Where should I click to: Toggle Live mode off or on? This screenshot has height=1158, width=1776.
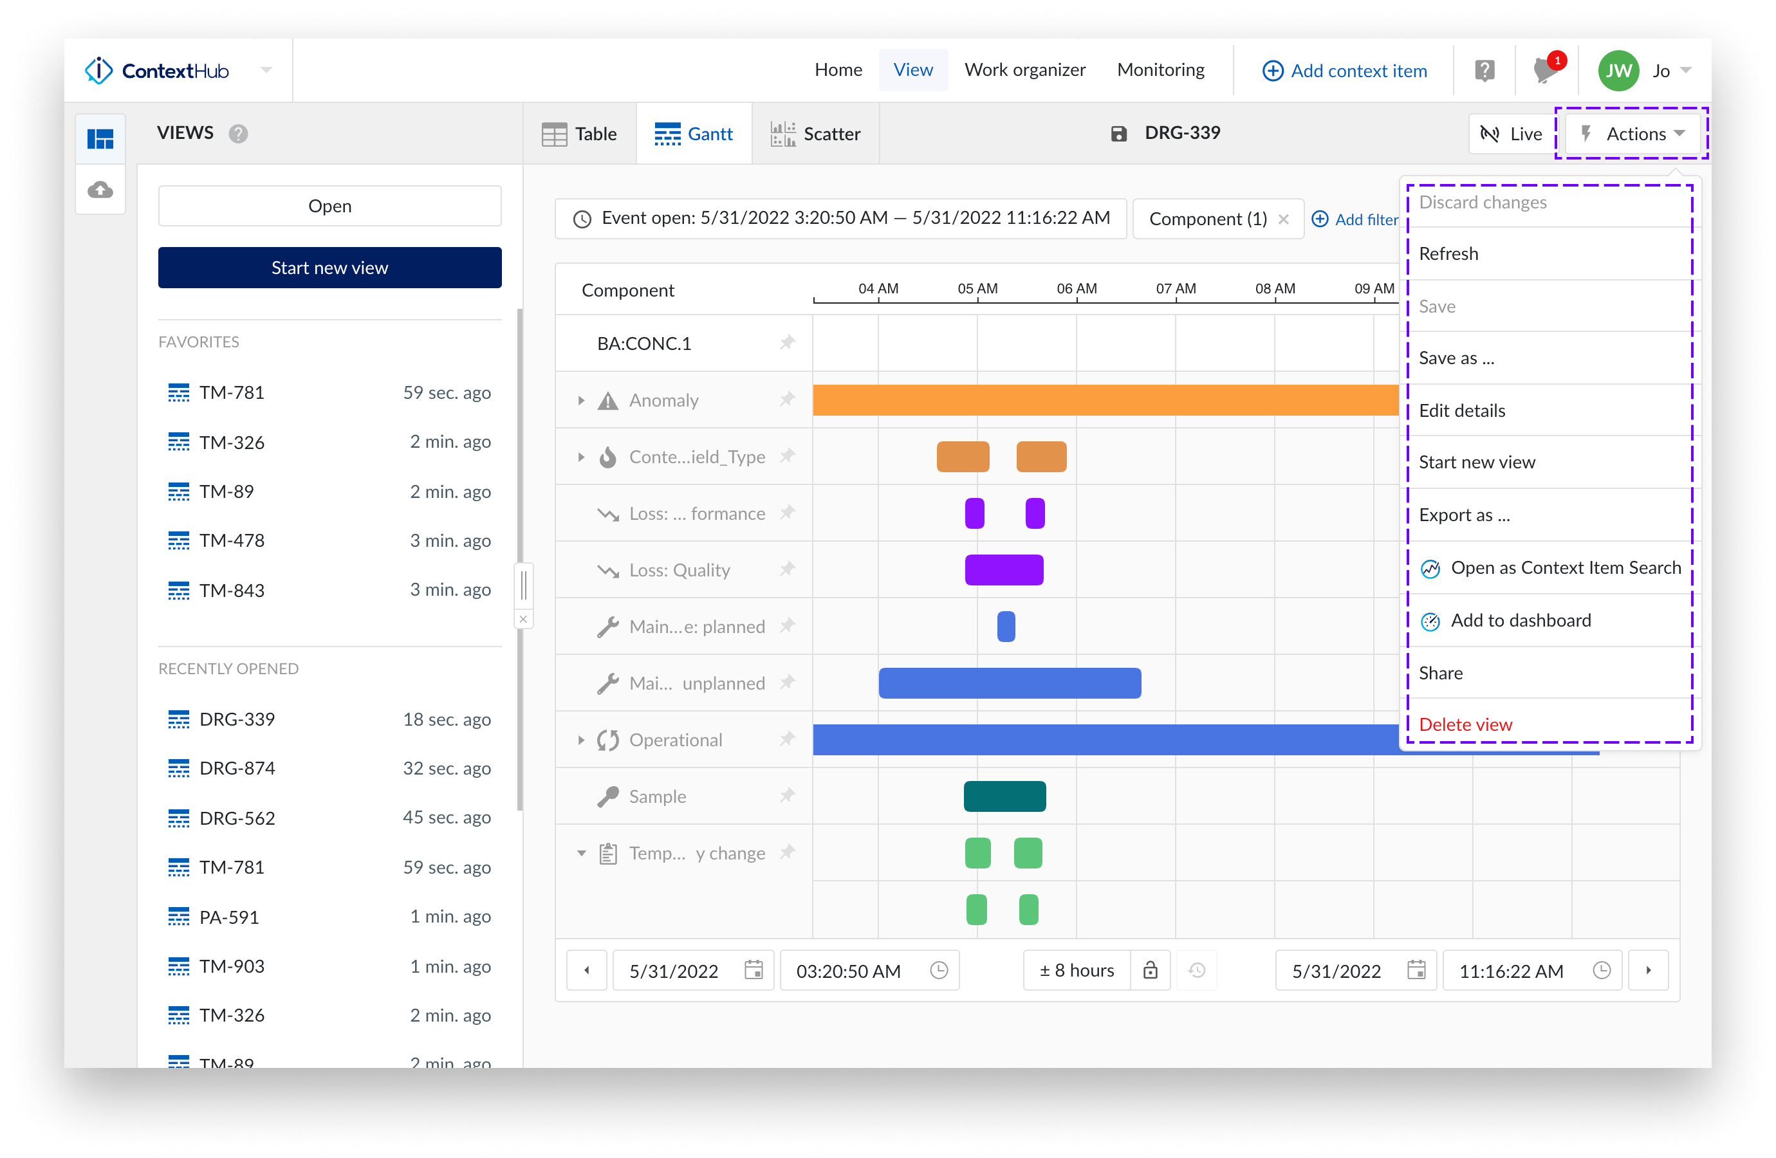tap(1510, 134)
